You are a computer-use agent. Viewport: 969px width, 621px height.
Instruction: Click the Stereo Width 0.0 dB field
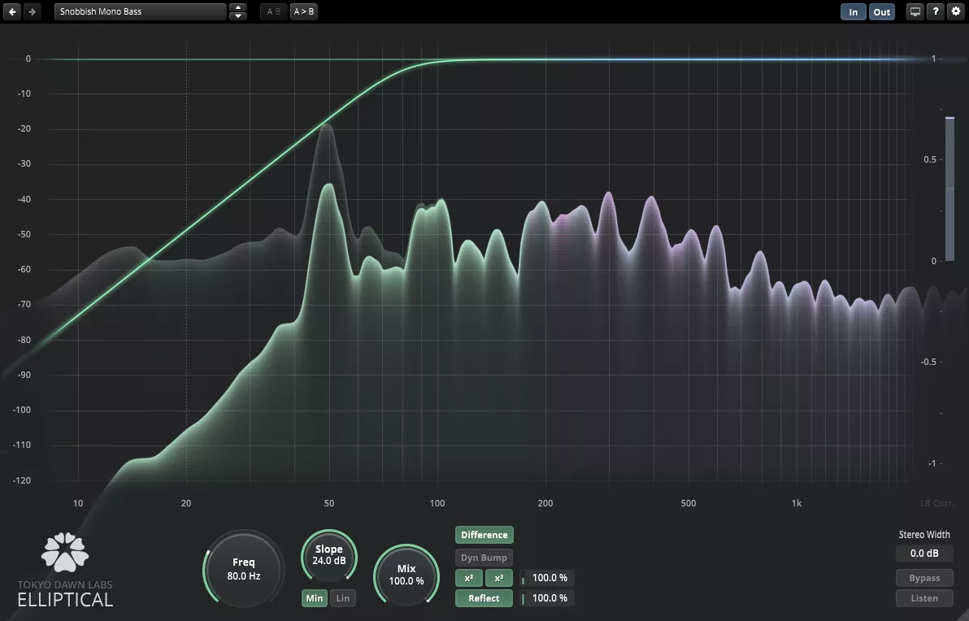[x=924, y=554]
